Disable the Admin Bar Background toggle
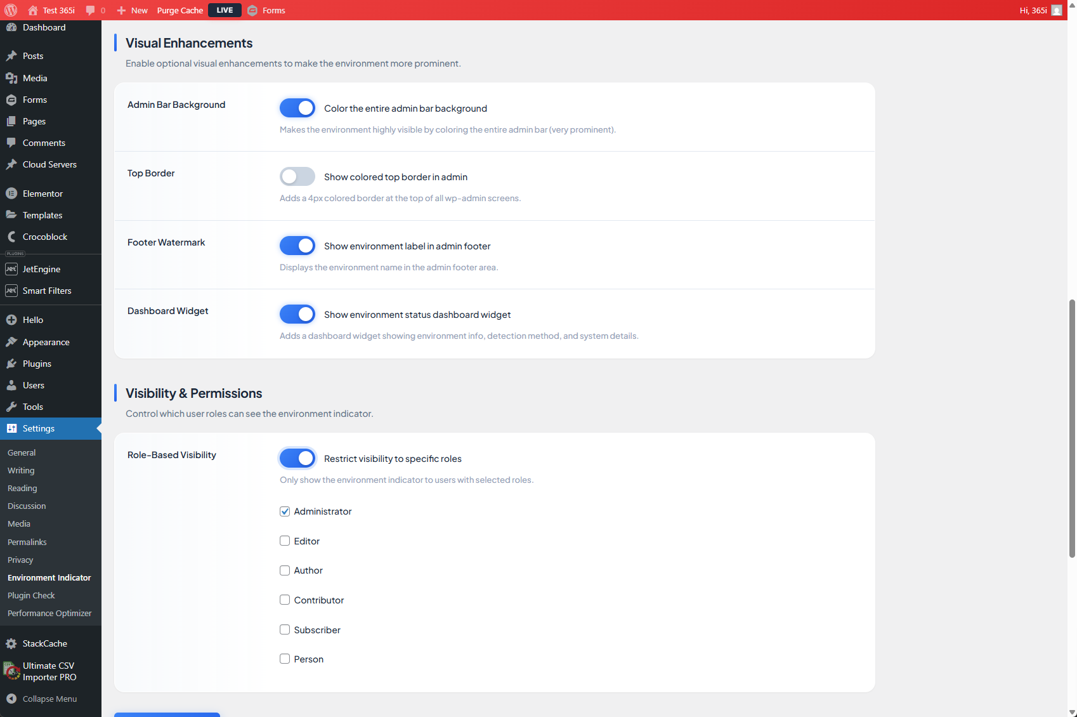1077x717 pixels. click(297, 108)
